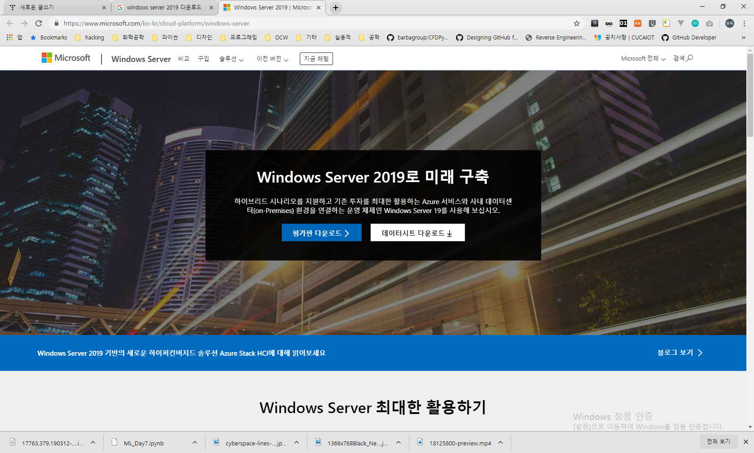Open the '실용적' bookmark folder
Image resolution: width=754 pixels, height=453 pixels.
[x=338, y=38]
